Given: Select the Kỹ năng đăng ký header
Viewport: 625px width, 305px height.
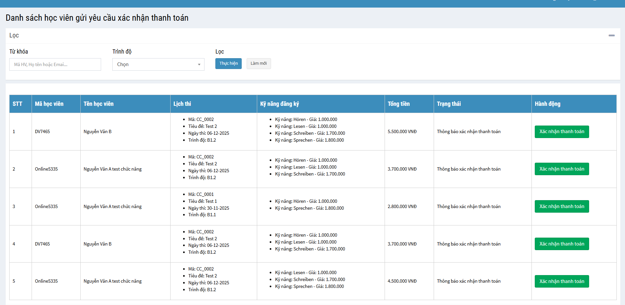Looking at the screenshot, I should (279, 104).
